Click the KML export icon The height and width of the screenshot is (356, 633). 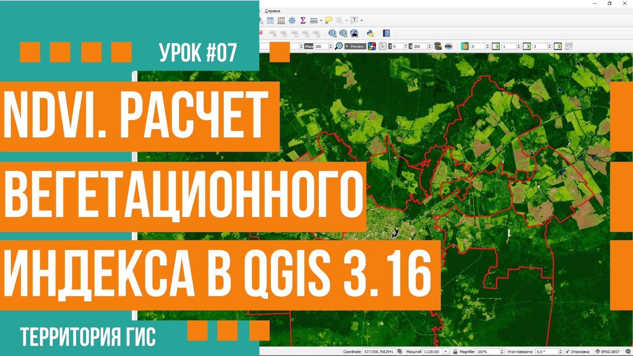tap(448, 46)
